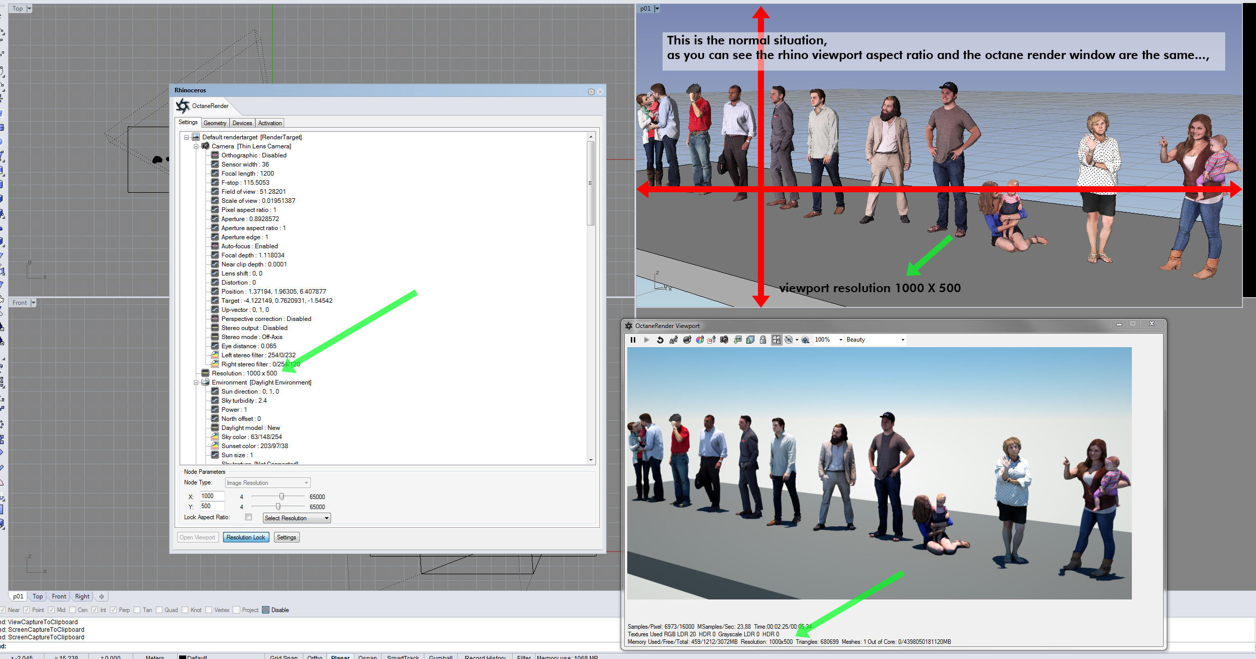Open the Select Resolution dropdown

point(296,518)
